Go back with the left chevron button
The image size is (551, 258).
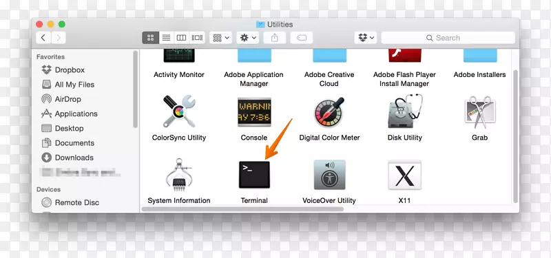(43, 38)
